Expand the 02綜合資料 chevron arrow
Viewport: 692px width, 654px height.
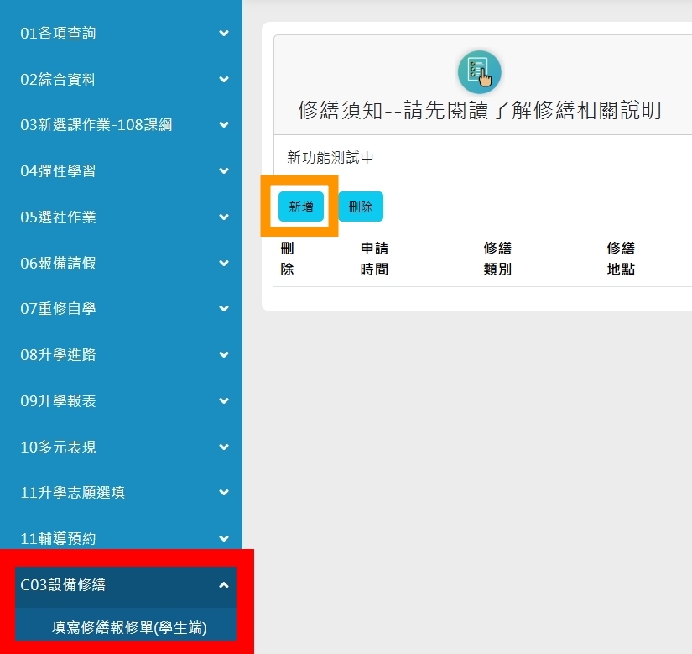click(x=224, y=80)
